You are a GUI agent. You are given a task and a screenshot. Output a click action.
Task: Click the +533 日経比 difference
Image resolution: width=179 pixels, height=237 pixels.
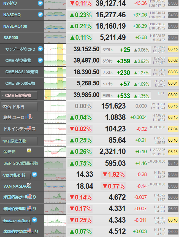123,96
